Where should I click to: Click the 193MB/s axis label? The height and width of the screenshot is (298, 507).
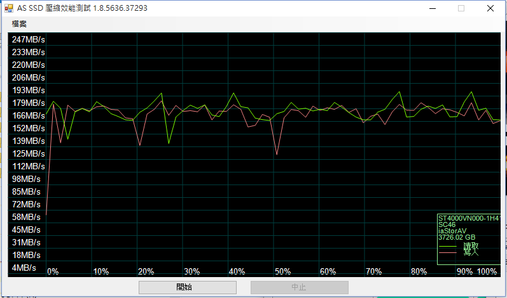click(29, 90)
